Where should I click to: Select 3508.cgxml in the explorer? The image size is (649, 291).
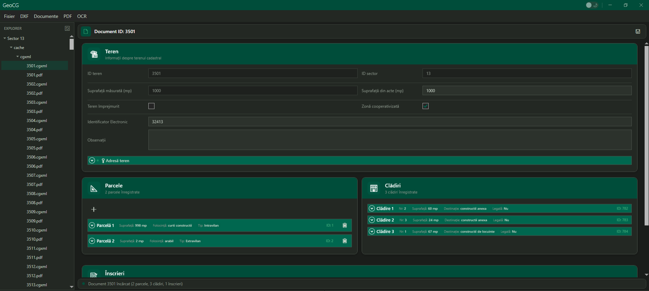pos(37,194)
